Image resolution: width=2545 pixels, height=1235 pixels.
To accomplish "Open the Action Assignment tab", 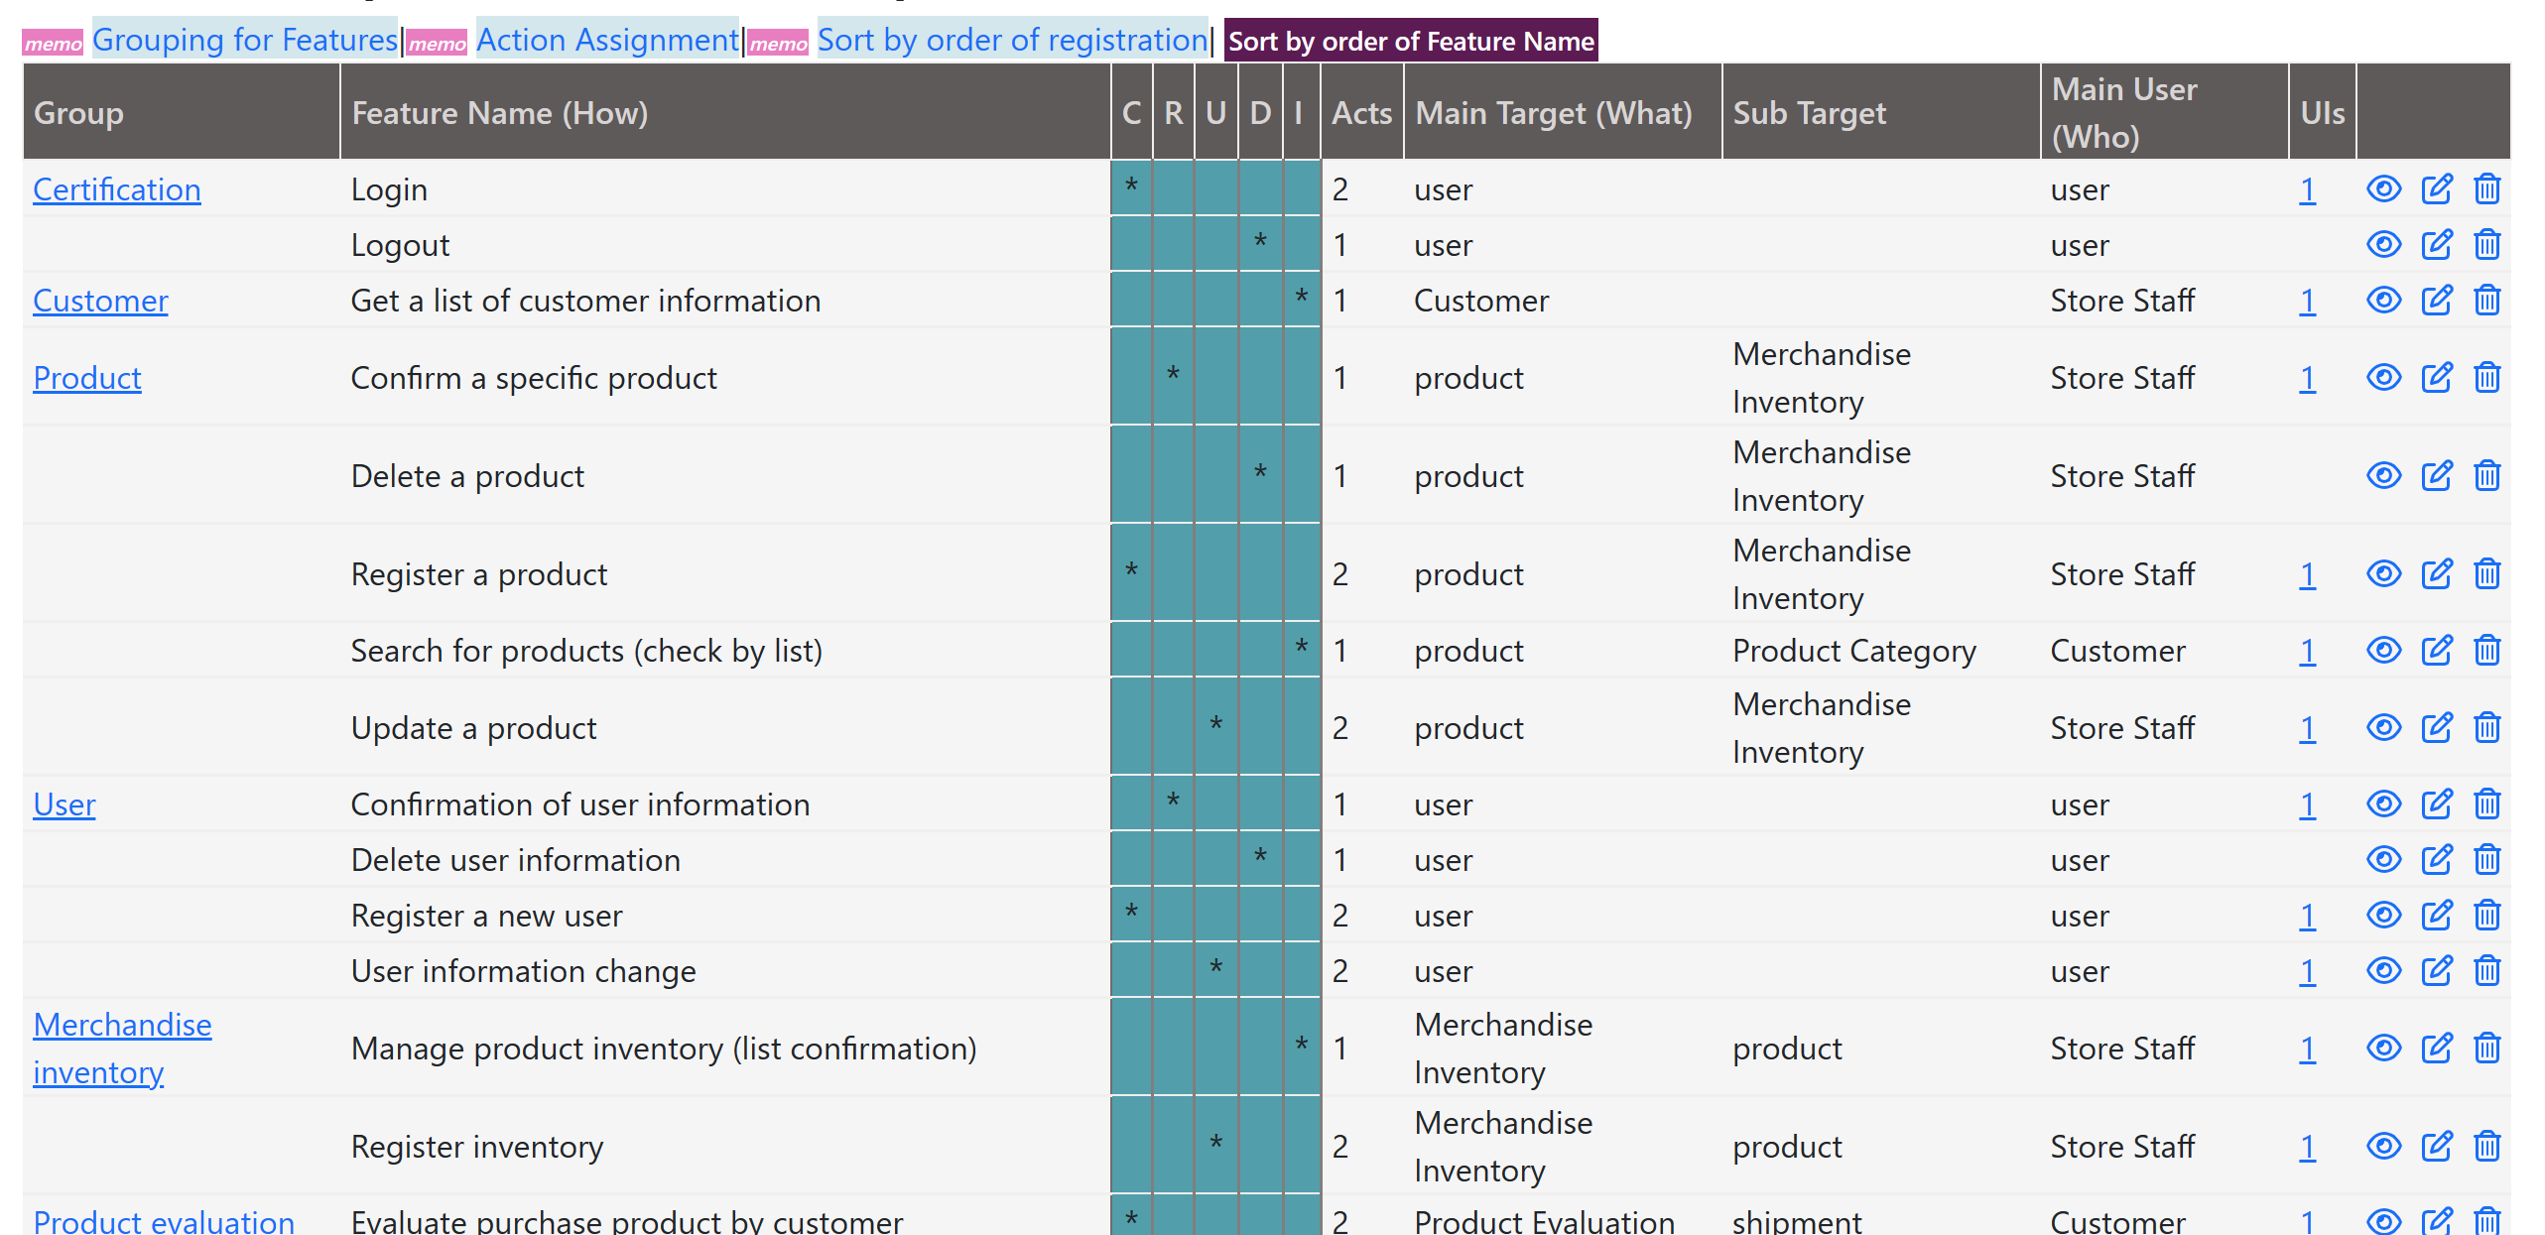I will [x=606, y=40].
